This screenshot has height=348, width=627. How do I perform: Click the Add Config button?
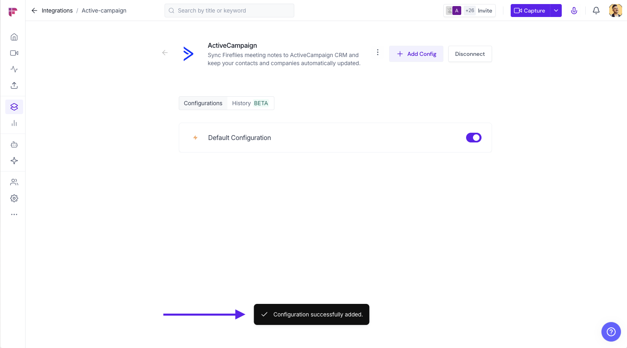(x=416, y=54)
